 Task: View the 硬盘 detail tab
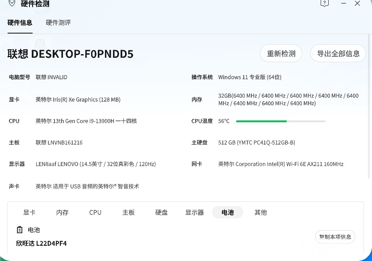pos(162,213)
